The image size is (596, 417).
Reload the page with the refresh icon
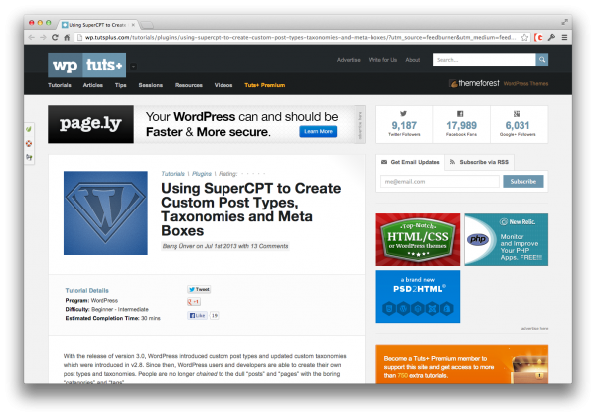(x=55, y=37)
